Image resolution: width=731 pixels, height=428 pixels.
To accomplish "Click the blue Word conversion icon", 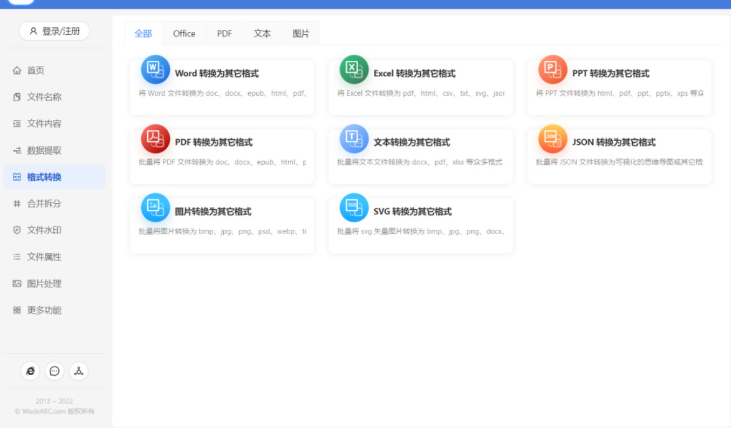I will [155, 70].
